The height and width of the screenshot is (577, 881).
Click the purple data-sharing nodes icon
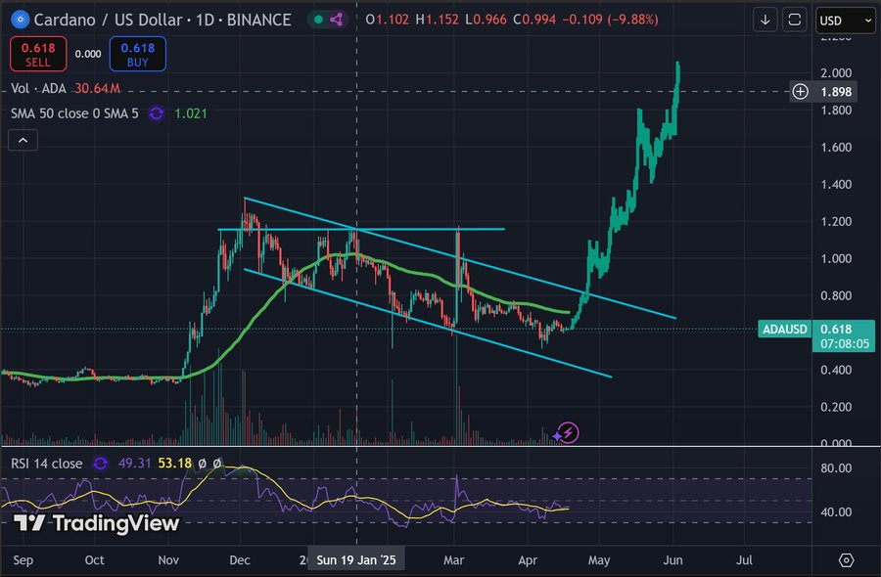click(x=337, y=20)
